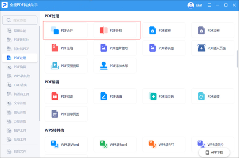Viewport: 239px width, 158px height.
Task: Open the WPS转Word converter
Action: (66, 144)
